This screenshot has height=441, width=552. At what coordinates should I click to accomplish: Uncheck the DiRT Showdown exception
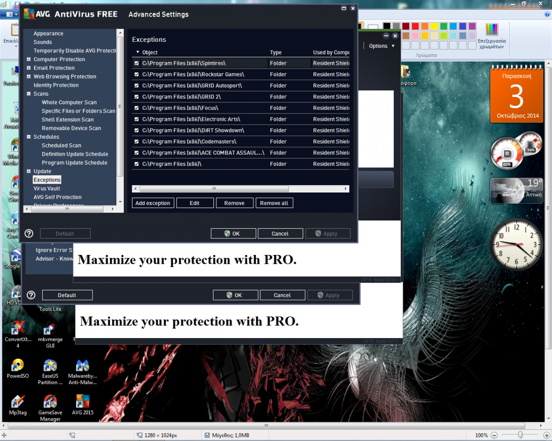pos(137,130)
